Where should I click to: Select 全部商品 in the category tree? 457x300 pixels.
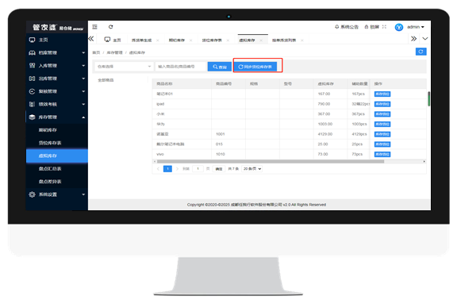click(x=106, y=80)
